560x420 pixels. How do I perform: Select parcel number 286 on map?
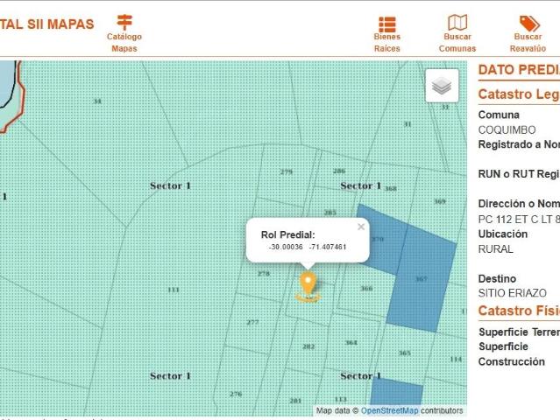[x=339, y=171]
